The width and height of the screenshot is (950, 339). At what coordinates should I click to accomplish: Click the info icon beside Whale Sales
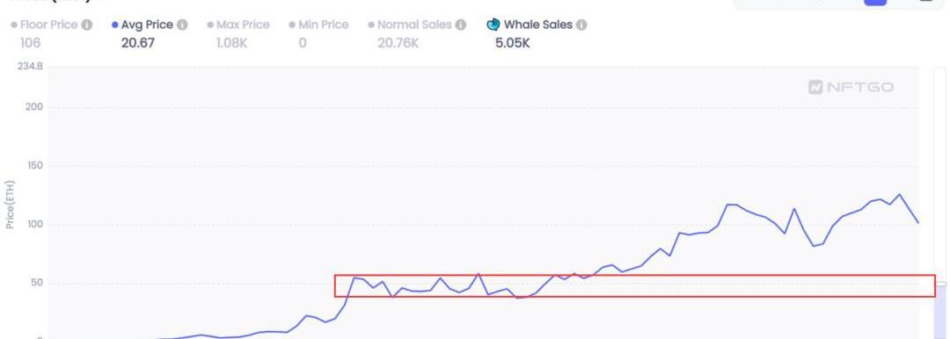coord(581,25)
